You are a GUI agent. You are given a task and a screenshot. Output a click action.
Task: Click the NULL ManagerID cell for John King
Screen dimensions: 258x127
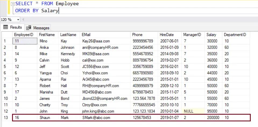[189, 111]
